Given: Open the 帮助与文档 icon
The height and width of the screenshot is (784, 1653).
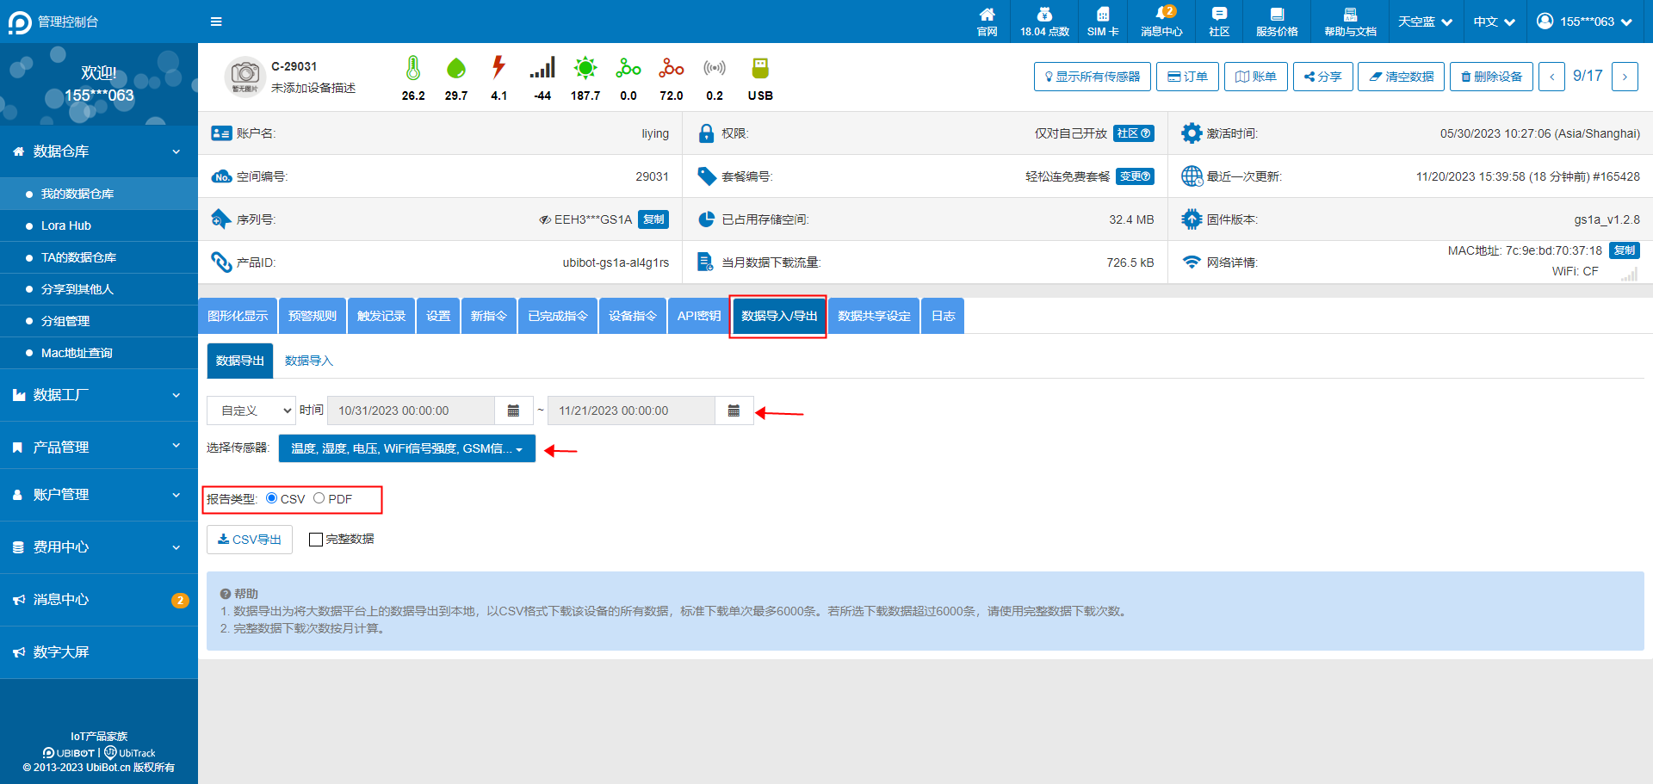Looking at the screenshot, I should [x=1350, y=22].
